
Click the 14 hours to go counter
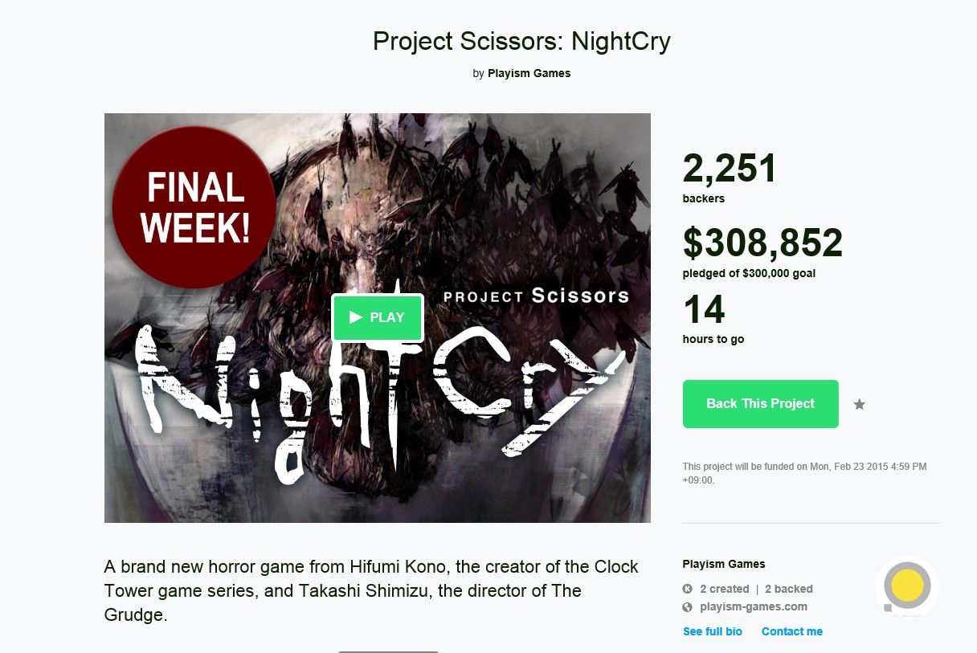tap(704, 310)
